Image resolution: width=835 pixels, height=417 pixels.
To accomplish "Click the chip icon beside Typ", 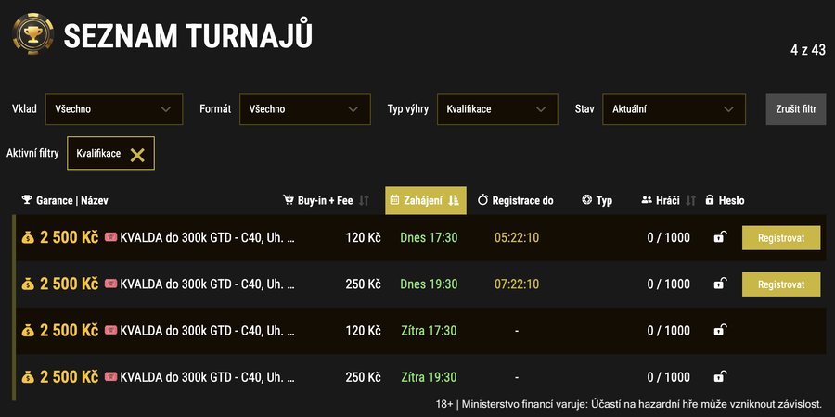I will tap(587, 200).
